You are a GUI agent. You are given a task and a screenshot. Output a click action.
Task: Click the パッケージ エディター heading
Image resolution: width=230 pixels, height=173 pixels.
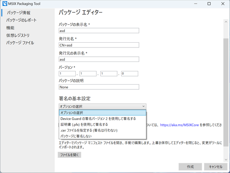pyautogui.click(x=80, y=12)
